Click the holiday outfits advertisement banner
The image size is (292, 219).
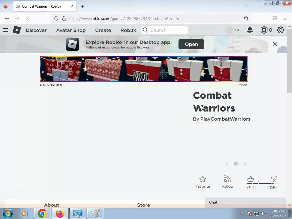pos(144,69)
